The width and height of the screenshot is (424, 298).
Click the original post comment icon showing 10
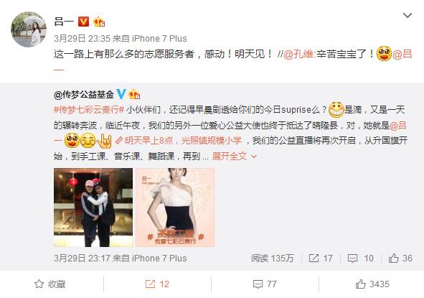(x=360, y=259)
